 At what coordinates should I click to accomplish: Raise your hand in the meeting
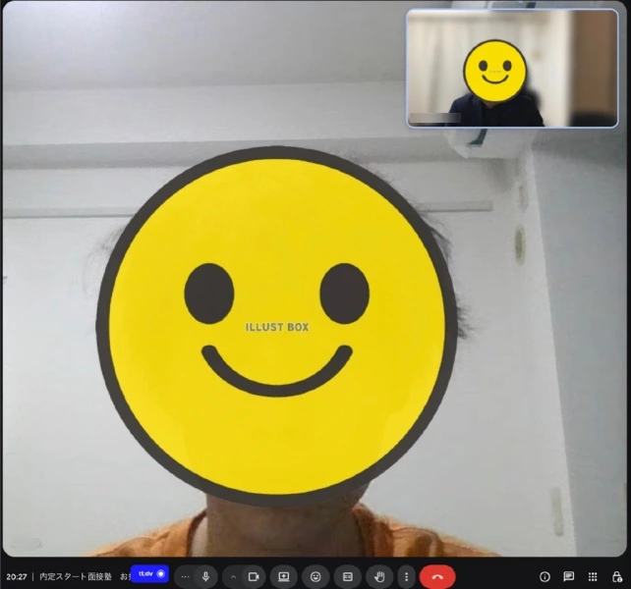(378, 576)
